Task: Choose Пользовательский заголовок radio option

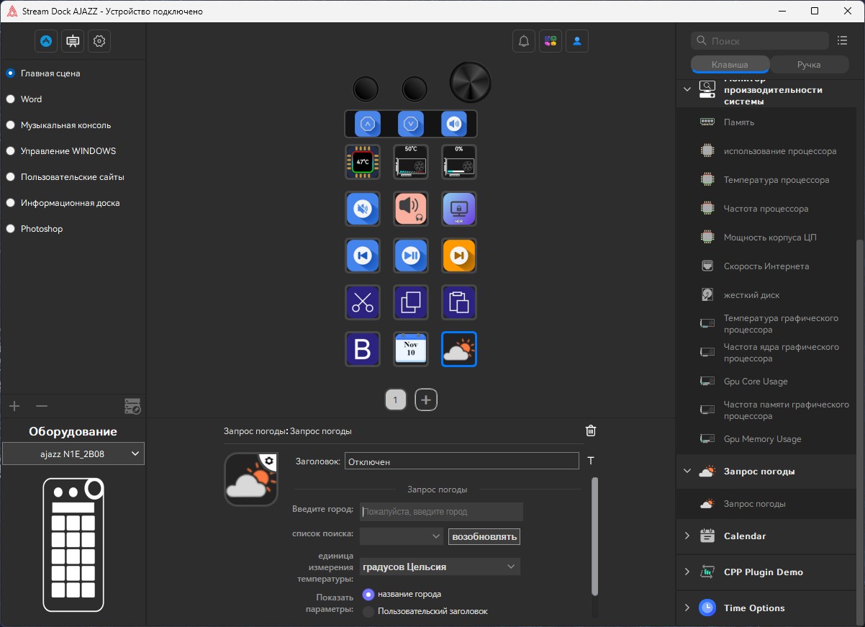Action: (x=368, y=612)
